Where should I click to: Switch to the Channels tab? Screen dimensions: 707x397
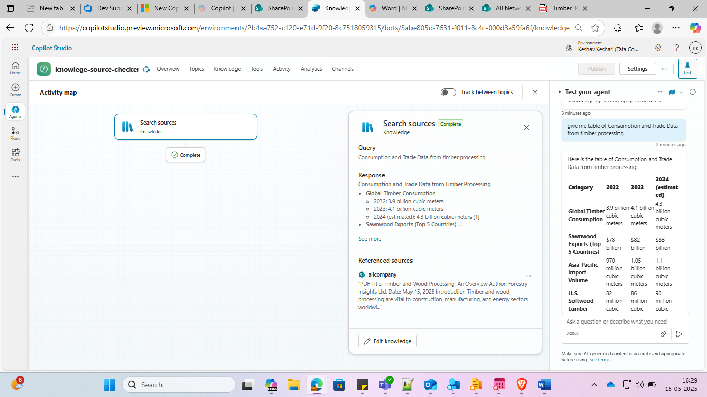tap(343, 69)
